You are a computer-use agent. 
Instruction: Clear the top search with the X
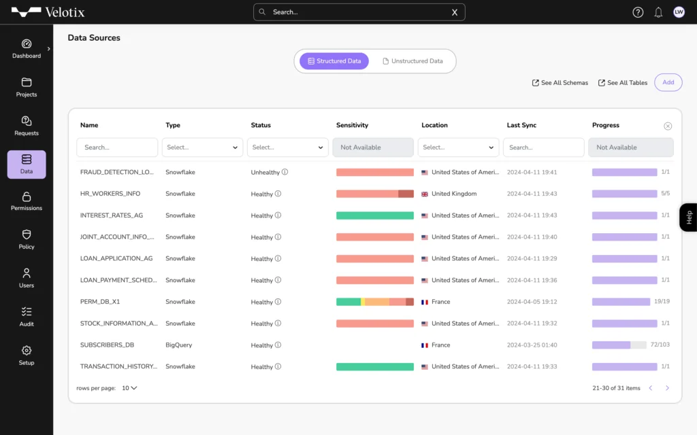point(454,12)
